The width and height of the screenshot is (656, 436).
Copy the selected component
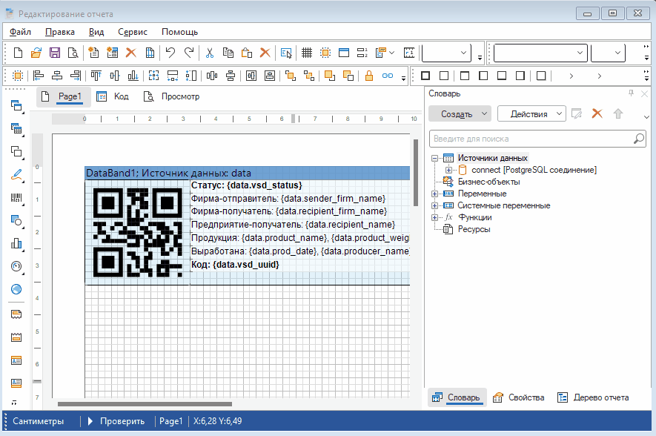click(228, 53)
